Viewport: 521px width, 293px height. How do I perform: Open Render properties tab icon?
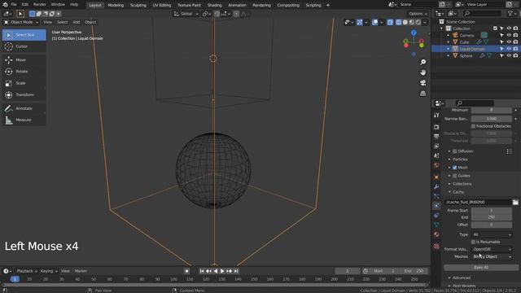point(436,127)
